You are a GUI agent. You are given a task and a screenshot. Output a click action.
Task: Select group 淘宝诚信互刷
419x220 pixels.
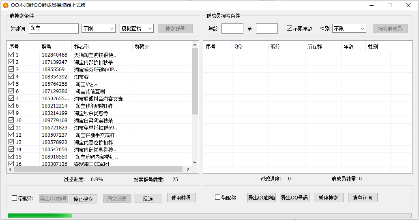[x=90, y=91]
